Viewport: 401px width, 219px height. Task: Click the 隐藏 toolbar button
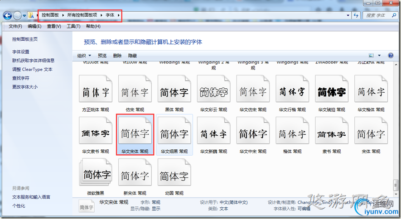[x=132, y=55]
